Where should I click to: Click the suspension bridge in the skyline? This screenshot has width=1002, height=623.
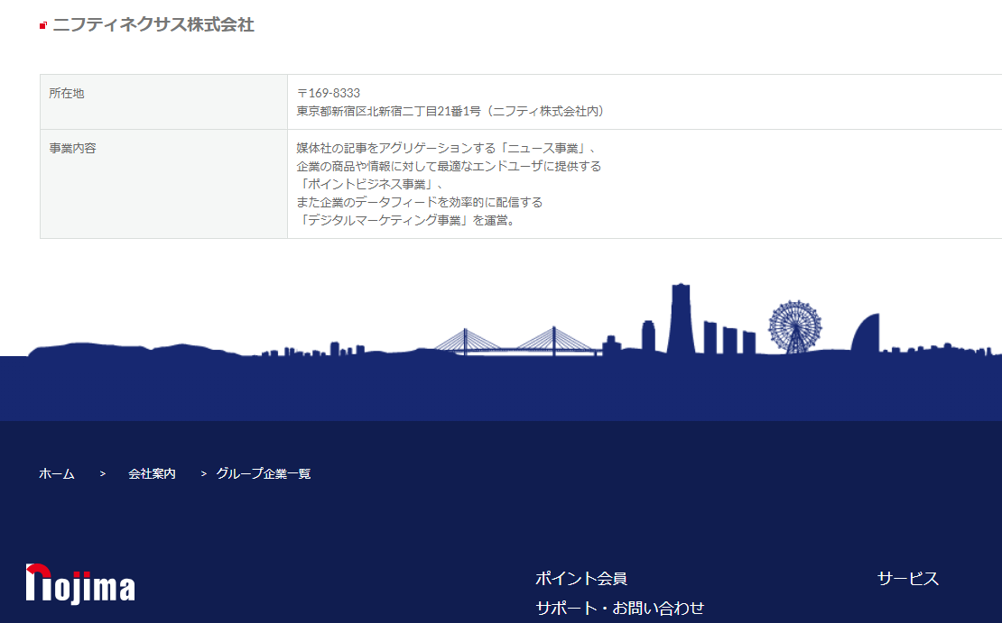tap(517, 343)
